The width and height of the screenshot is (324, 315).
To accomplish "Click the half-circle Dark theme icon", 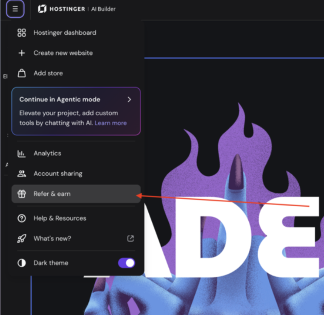I will pos(22,263).
